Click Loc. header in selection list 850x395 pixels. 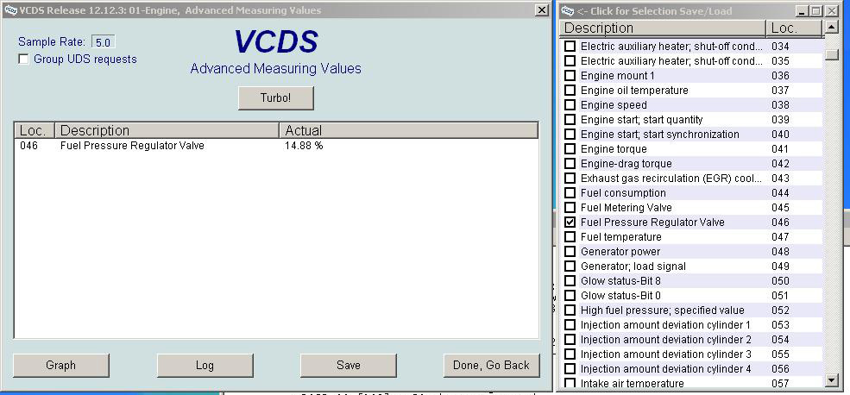coord(794,28)
